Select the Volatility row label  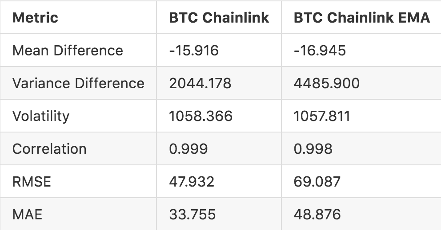[x=41, y=116]
